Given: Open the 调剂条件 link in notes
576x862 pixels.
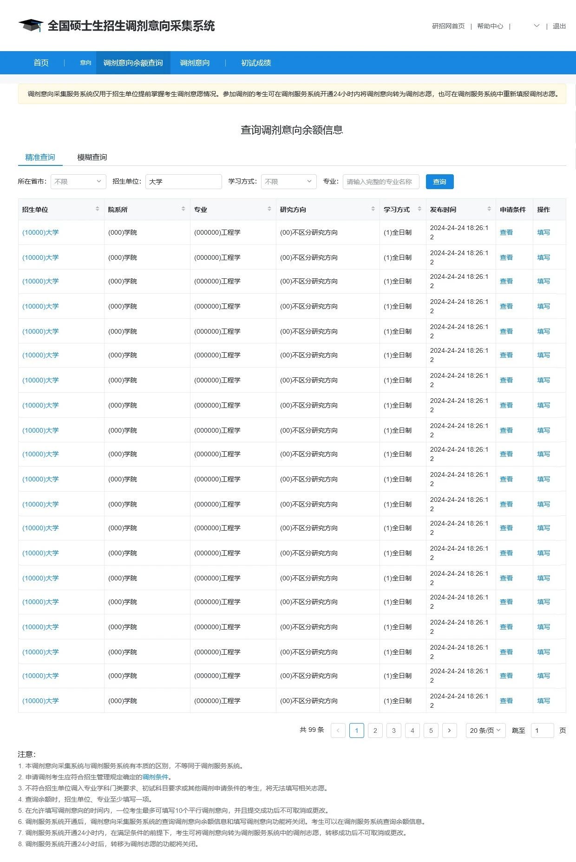Looking at the screenshot, I should click(155, 777).
